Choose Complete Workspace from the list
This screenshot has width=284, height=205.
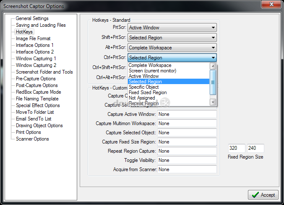pos(169,65)
